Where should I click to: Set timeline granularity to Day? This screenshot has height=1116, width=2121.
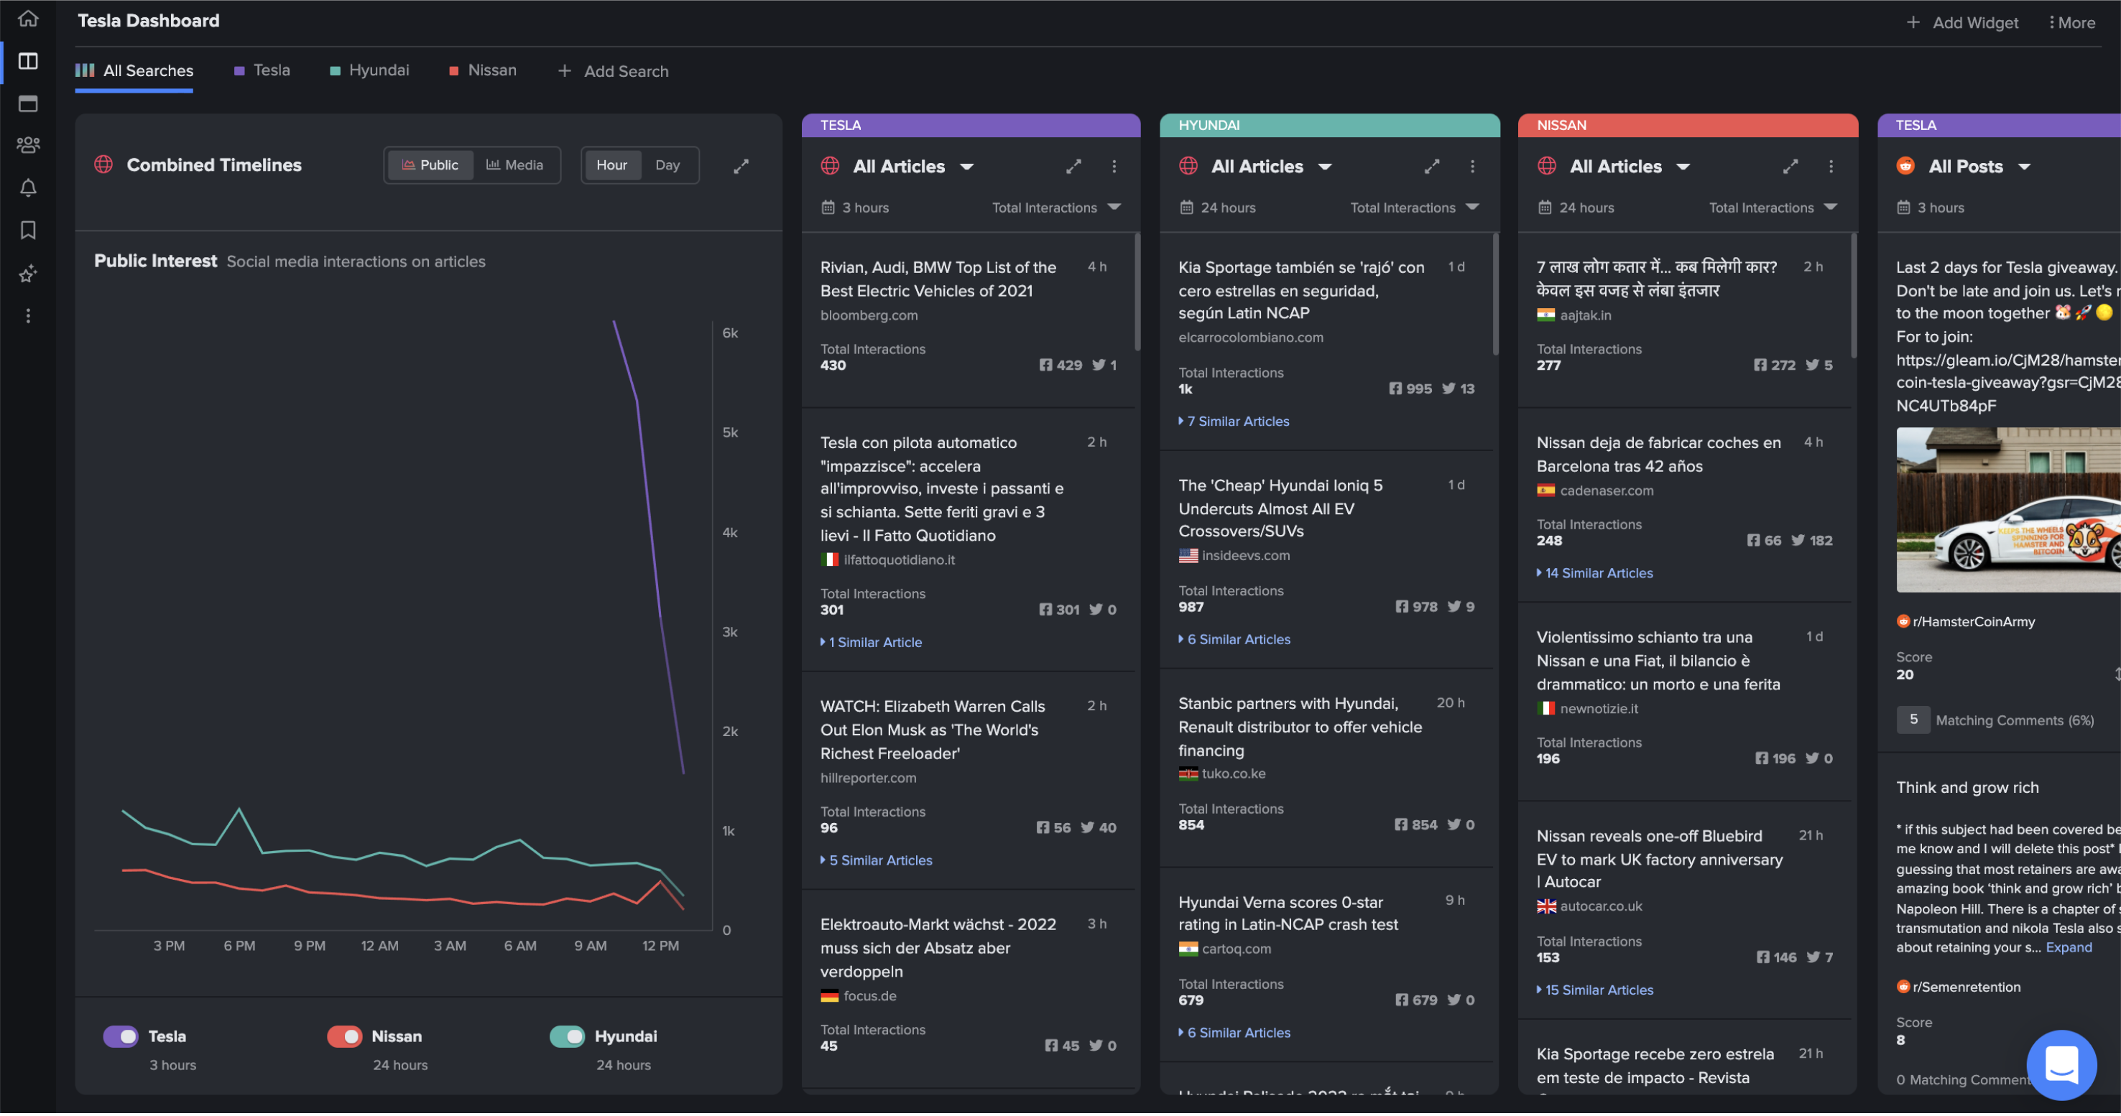[667, 165]
